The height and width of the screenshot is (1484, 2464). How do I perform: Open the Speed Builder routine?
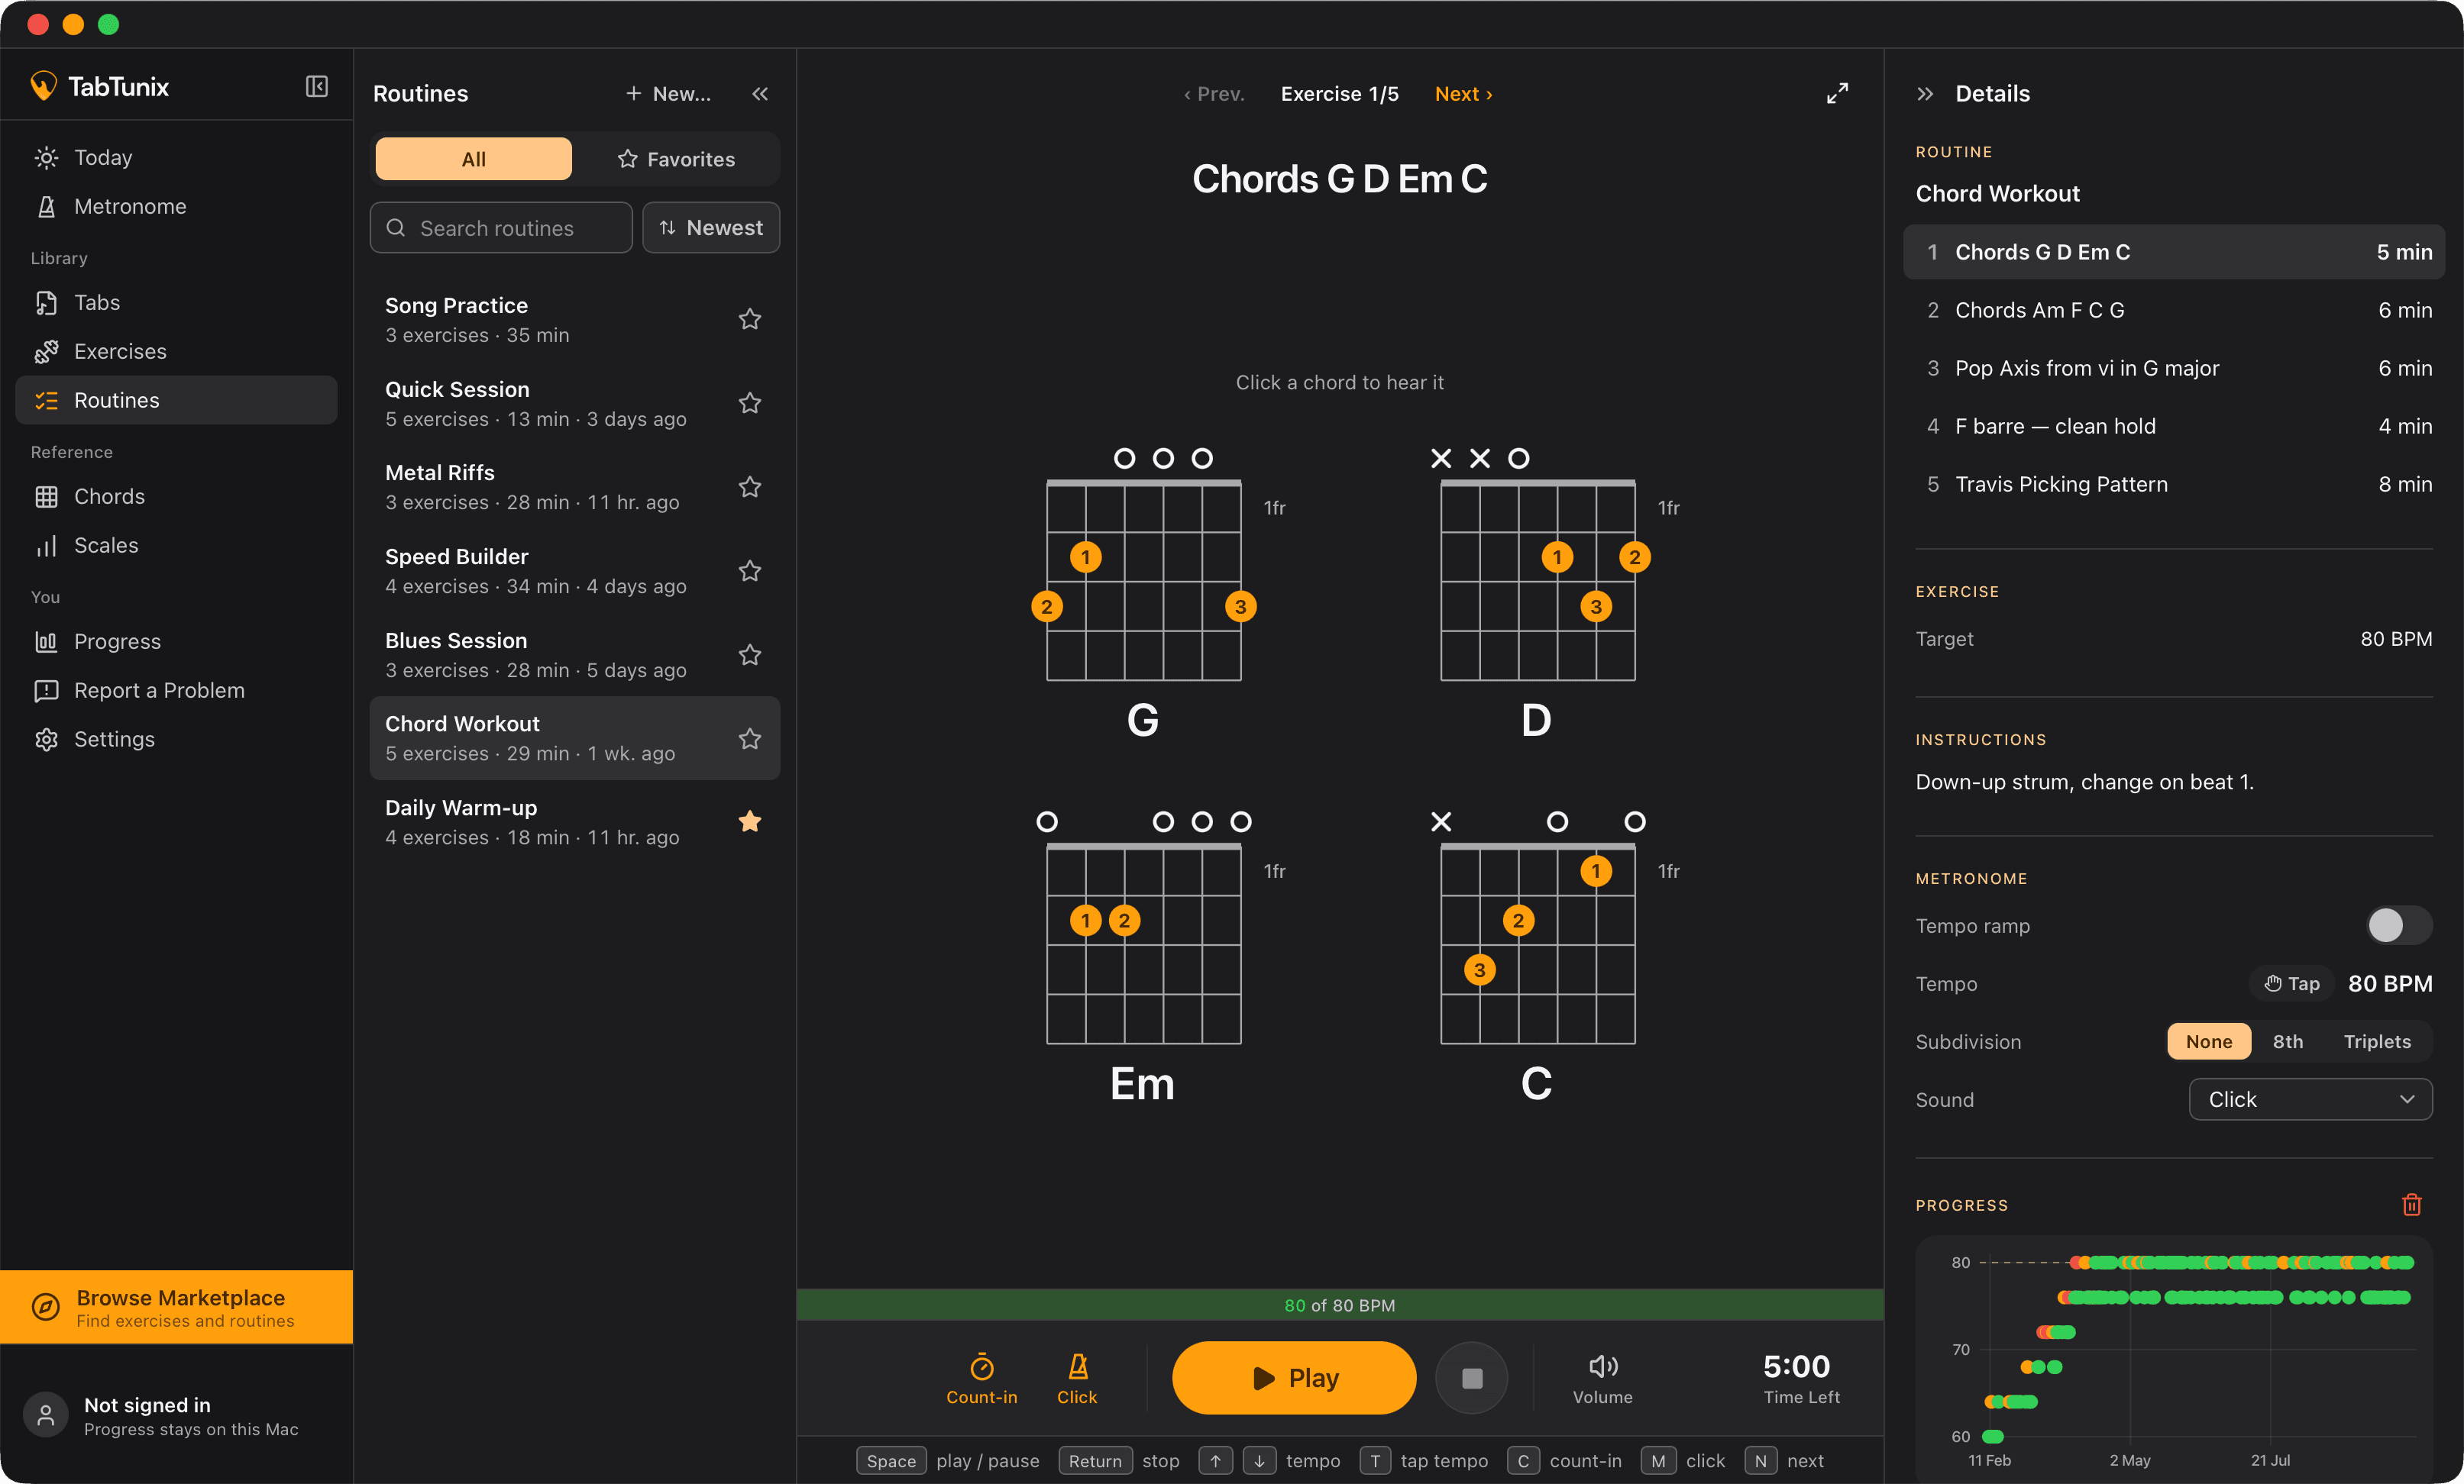click(575, 572)
